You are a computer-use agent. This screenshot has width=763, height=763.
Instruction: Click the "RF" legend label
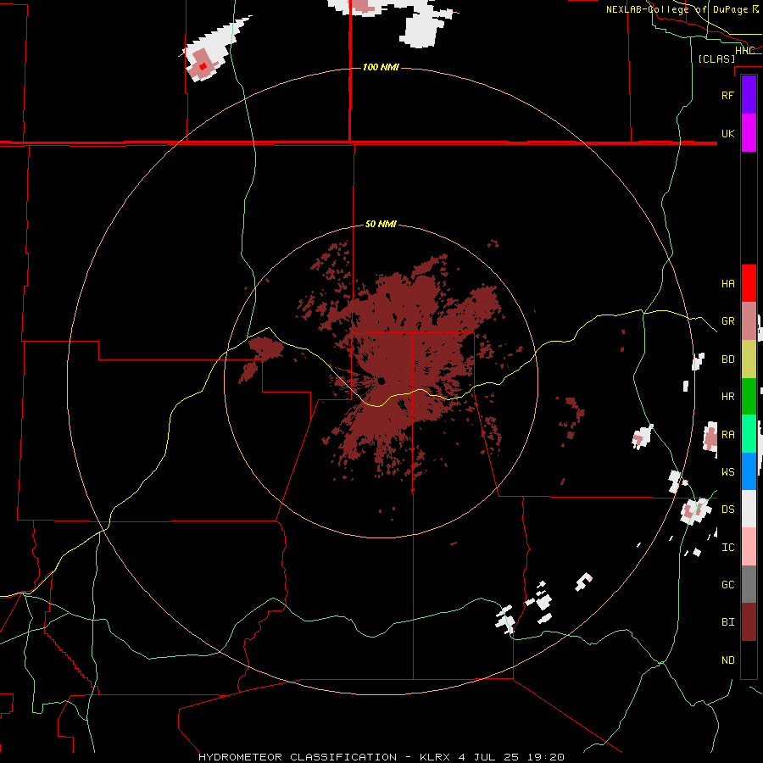(x=727, y=95)
